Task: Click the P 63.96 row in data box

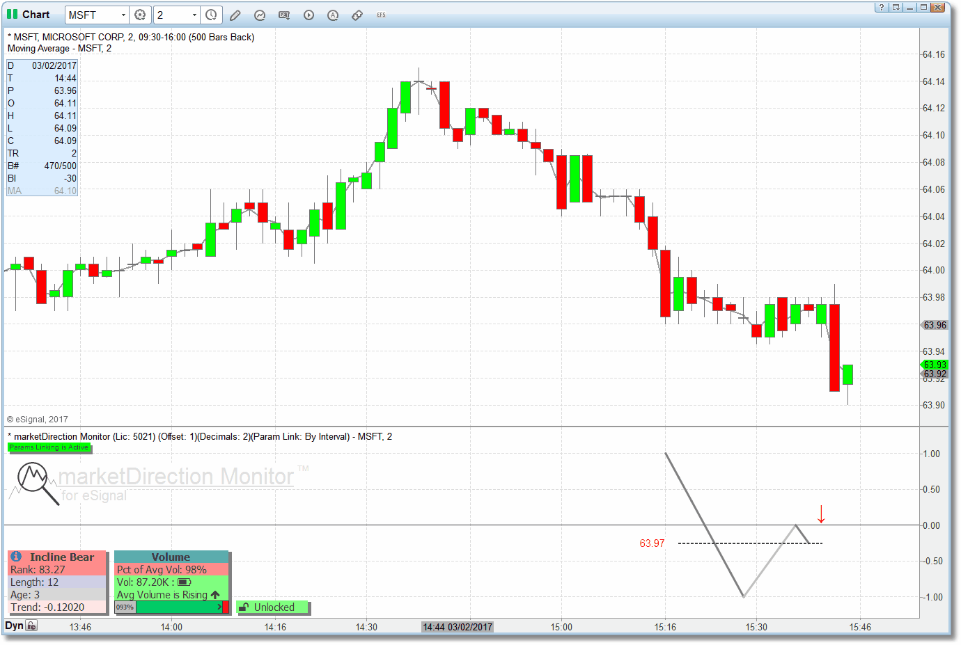Action: pyautogui.click(x=42, y=90)
